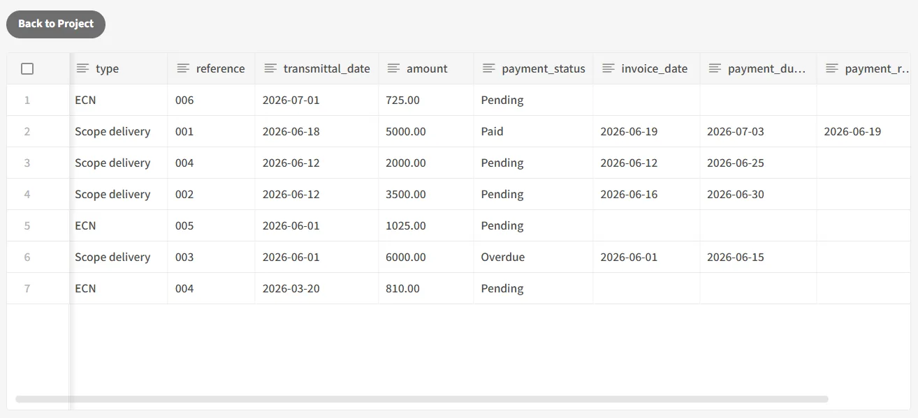Image resolution: width=918 pixels, height=418 pixels.
Task: Select row number 4
Action: coord(27,194)
